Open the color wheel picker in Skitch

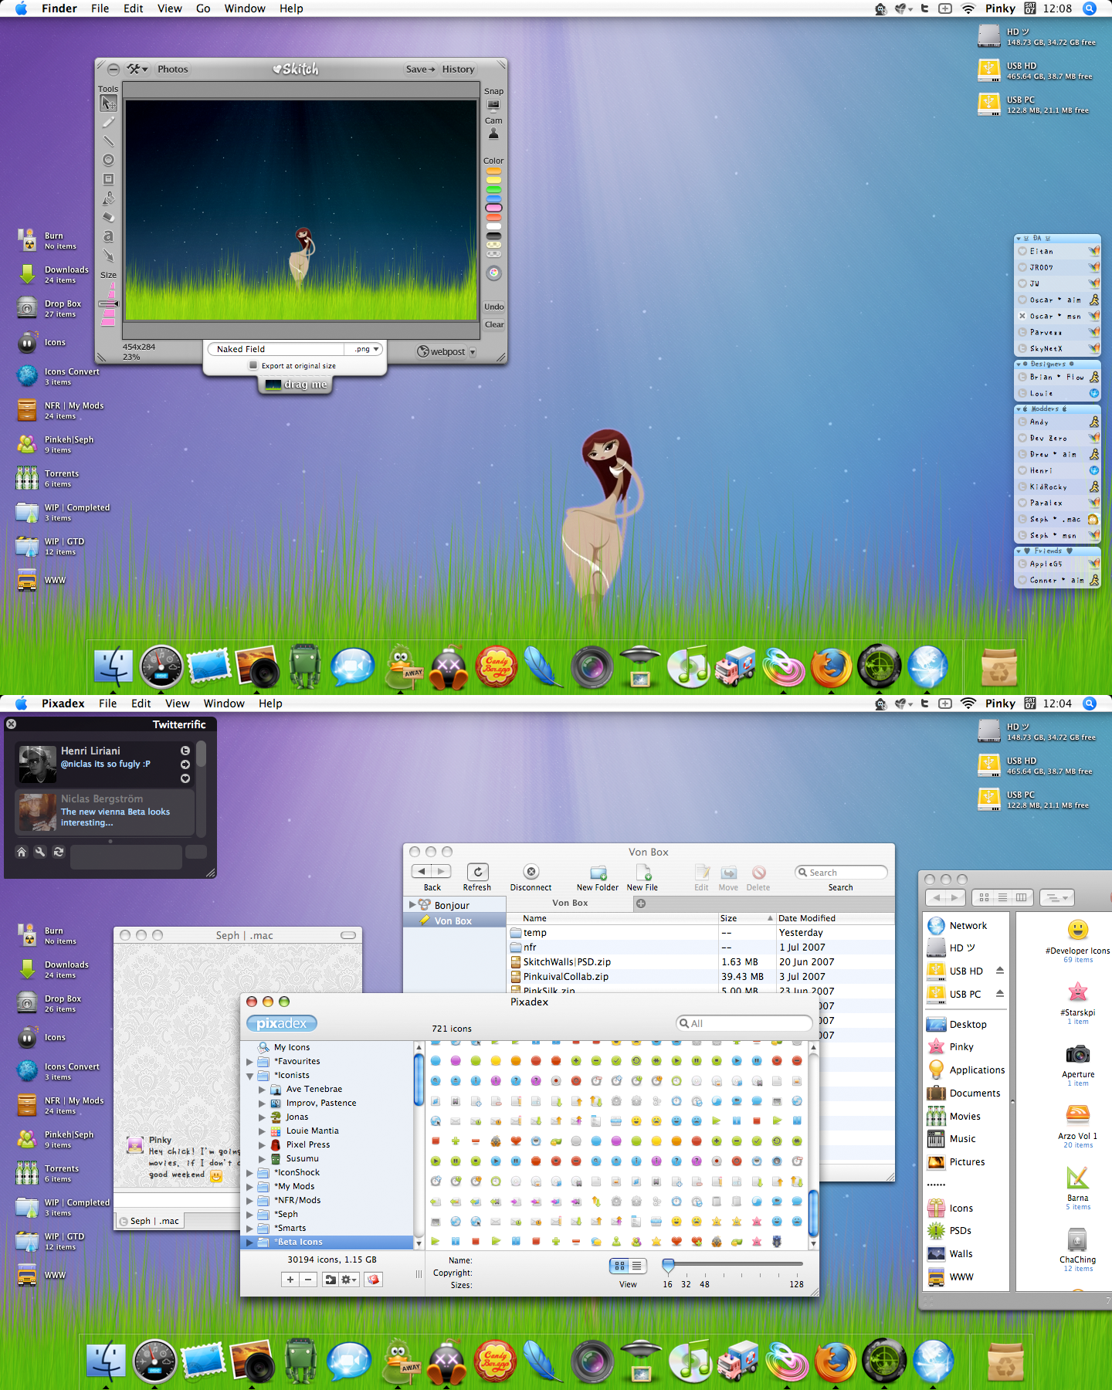493,273
